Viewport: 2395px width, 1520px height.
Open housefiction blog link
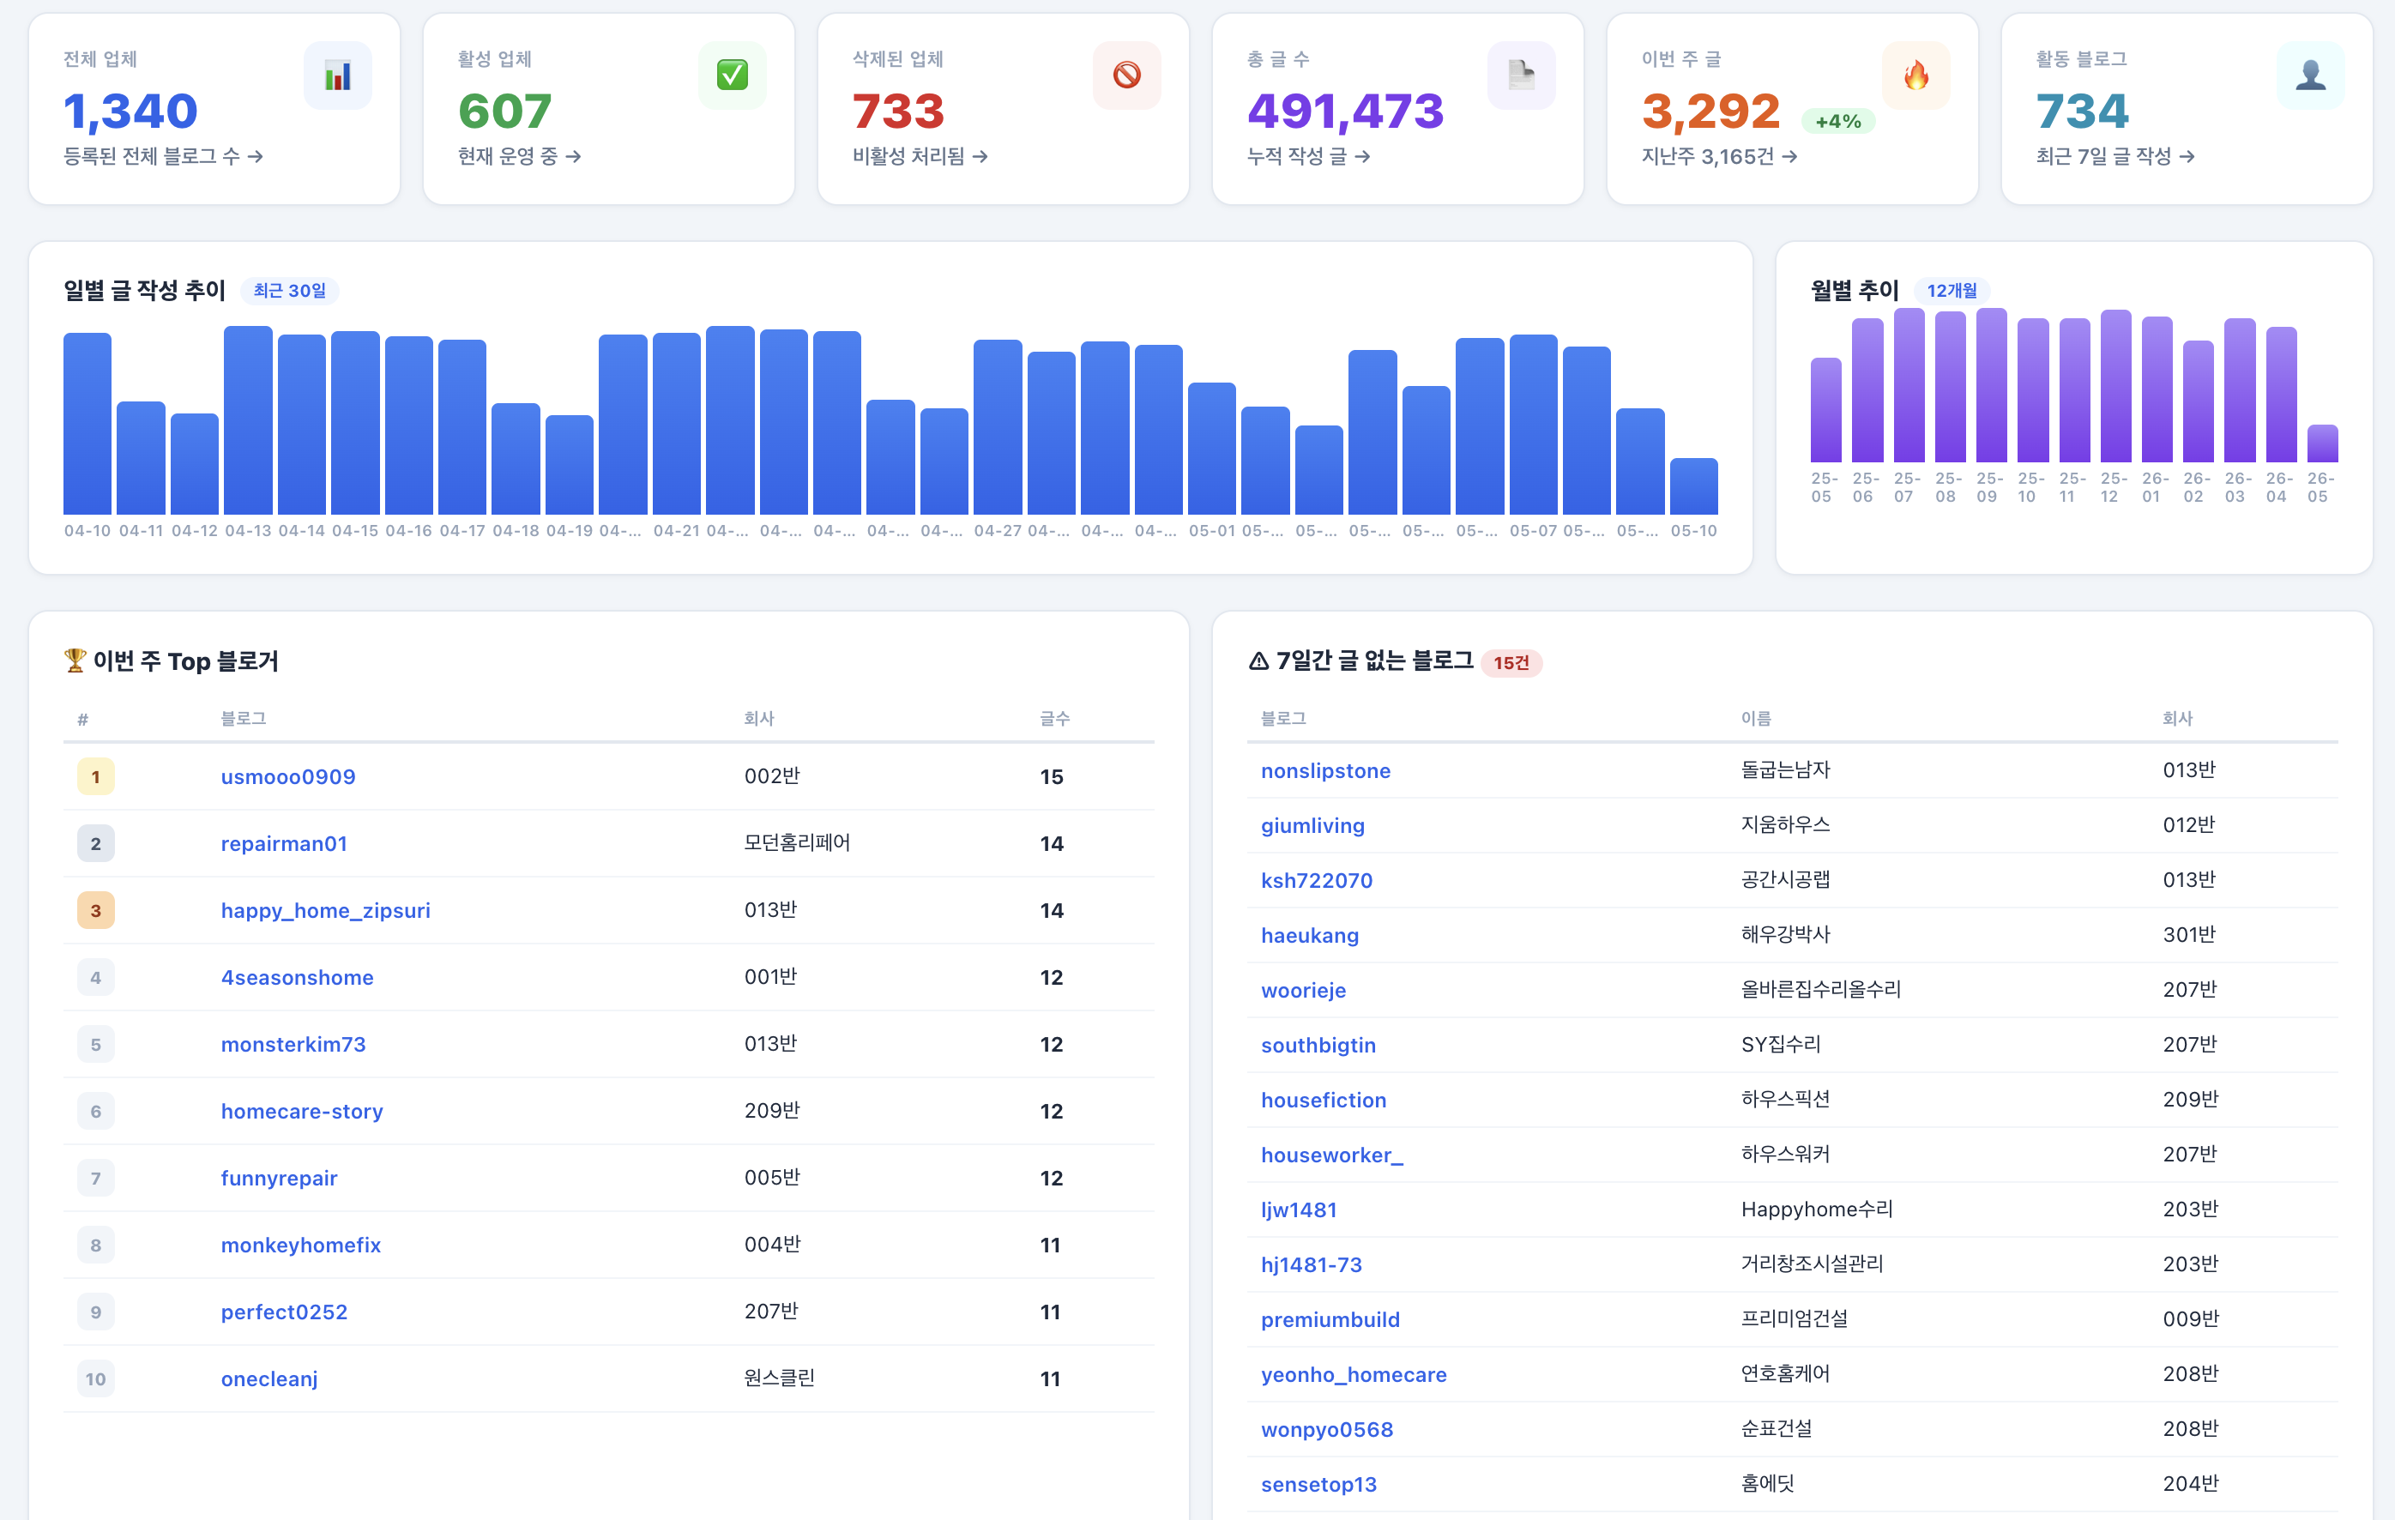[x=1324, y=1101]
